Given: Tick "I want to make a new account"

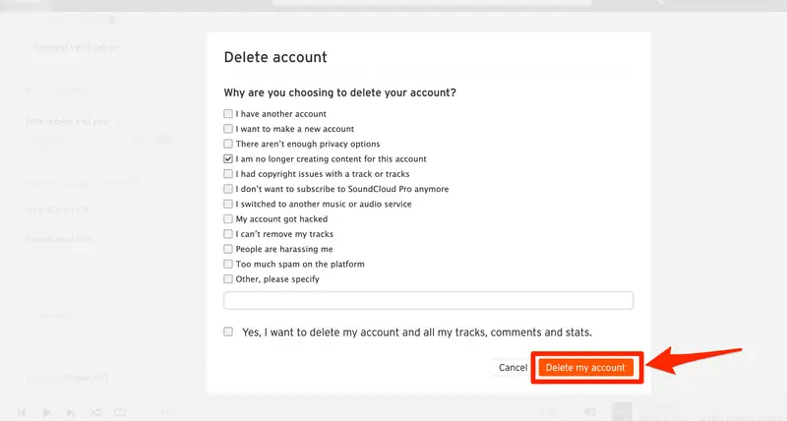Looking at the screenshot, I should pyautogui.click(x=228, y=129).
